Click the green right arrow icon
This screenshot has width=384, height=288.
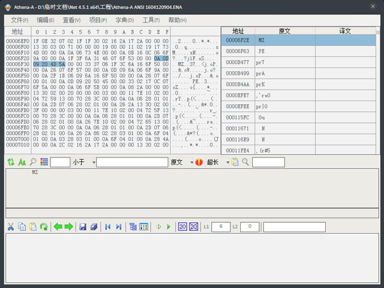pos(68,227)
